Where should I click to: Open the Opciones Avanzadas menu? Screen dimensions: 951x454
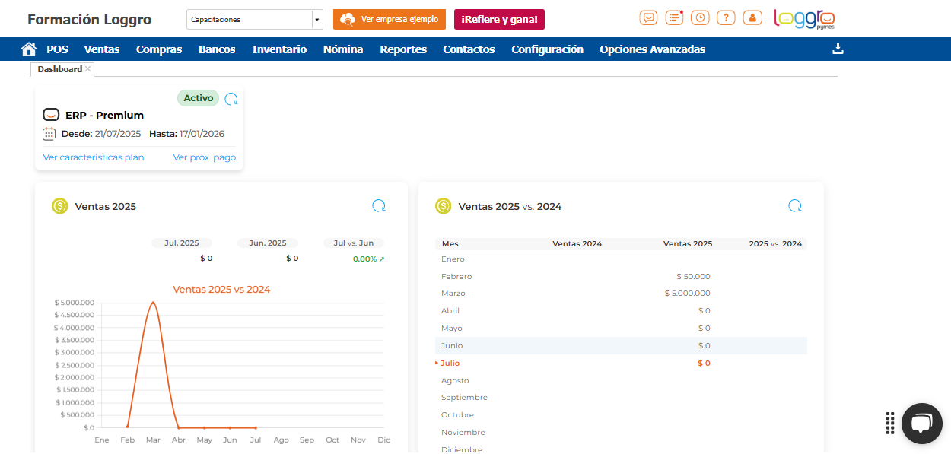653,49
